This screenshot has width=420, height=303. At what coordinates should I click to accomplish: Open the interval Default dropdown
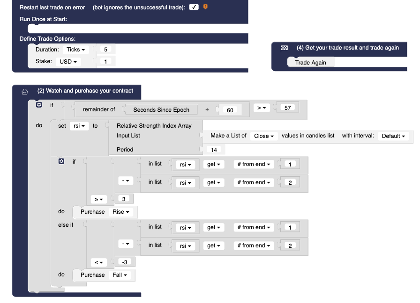click(x=393, y=136)
